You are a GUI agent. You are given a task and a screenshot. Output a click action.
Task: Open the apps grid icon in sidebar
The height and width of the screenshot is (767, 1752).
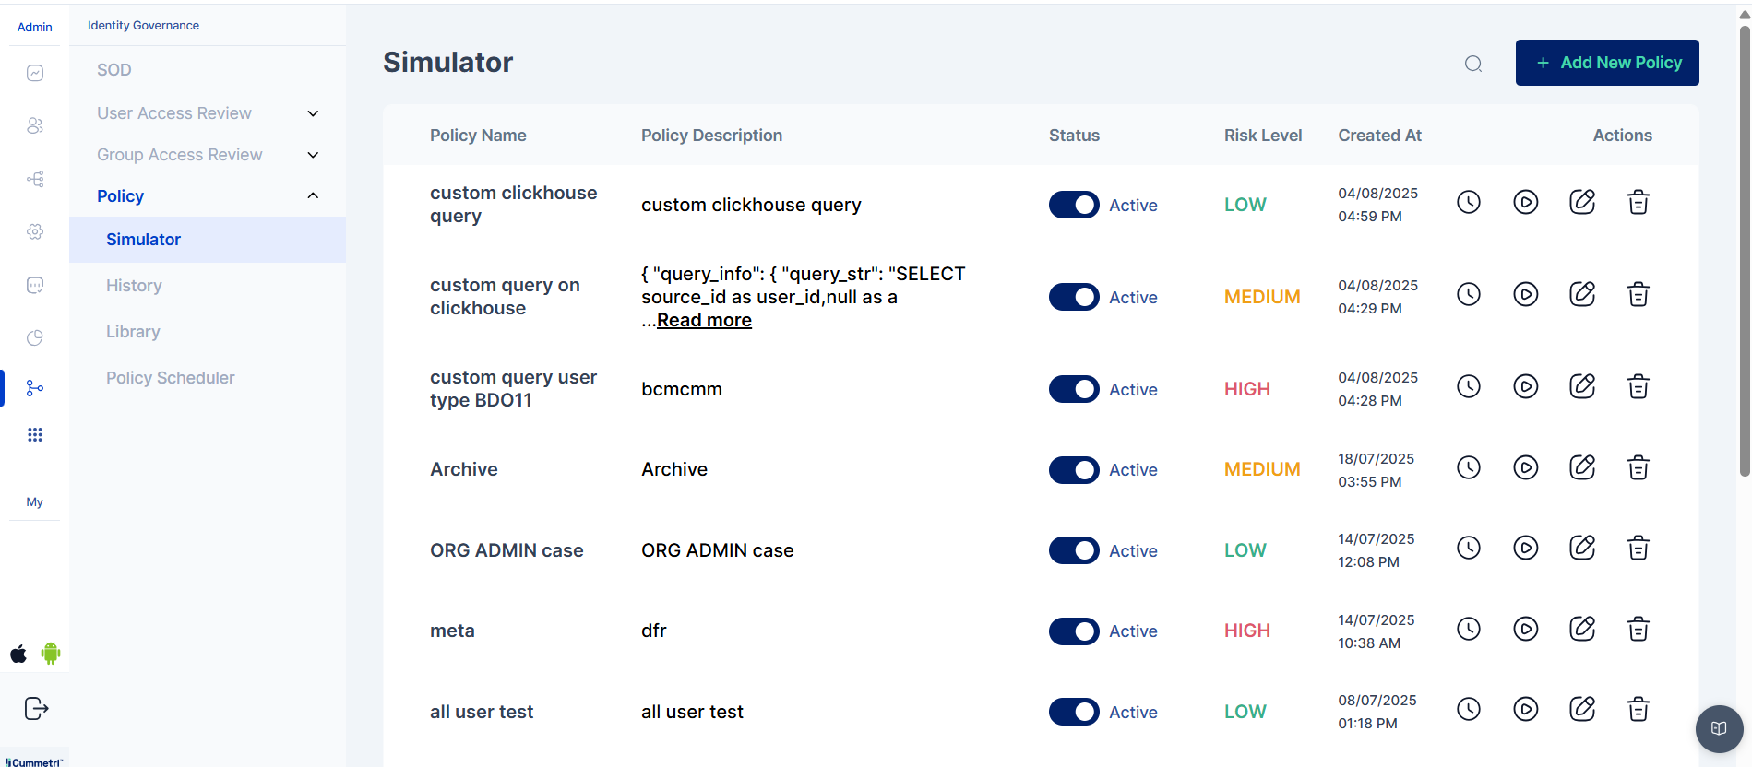click(x=35, y=435)
